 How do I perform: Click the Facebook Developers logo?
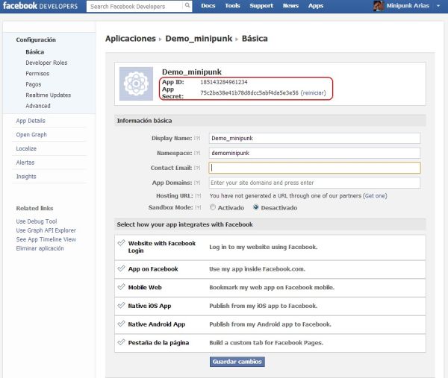click(x=40, y=6)
